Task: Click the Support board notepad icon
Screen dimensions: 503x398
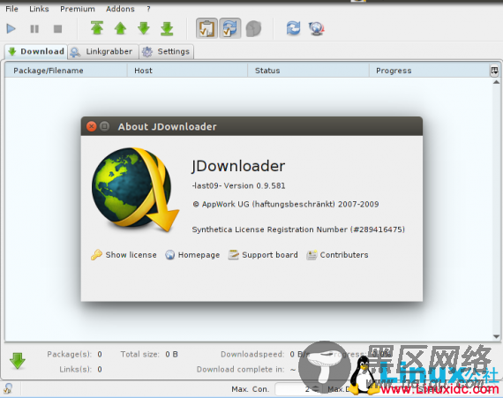Action: pos(234,255)
